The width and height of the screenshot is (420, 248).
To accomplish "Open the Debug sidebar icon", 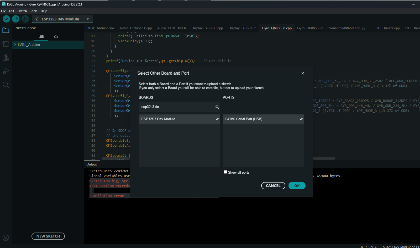I will 6,71.
